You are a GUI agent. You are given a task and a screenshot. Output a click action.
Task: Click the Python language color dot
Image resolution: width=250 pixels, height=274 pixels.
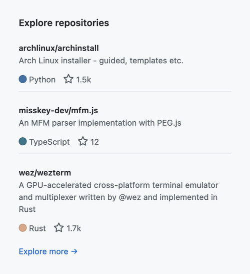(22, 79)
